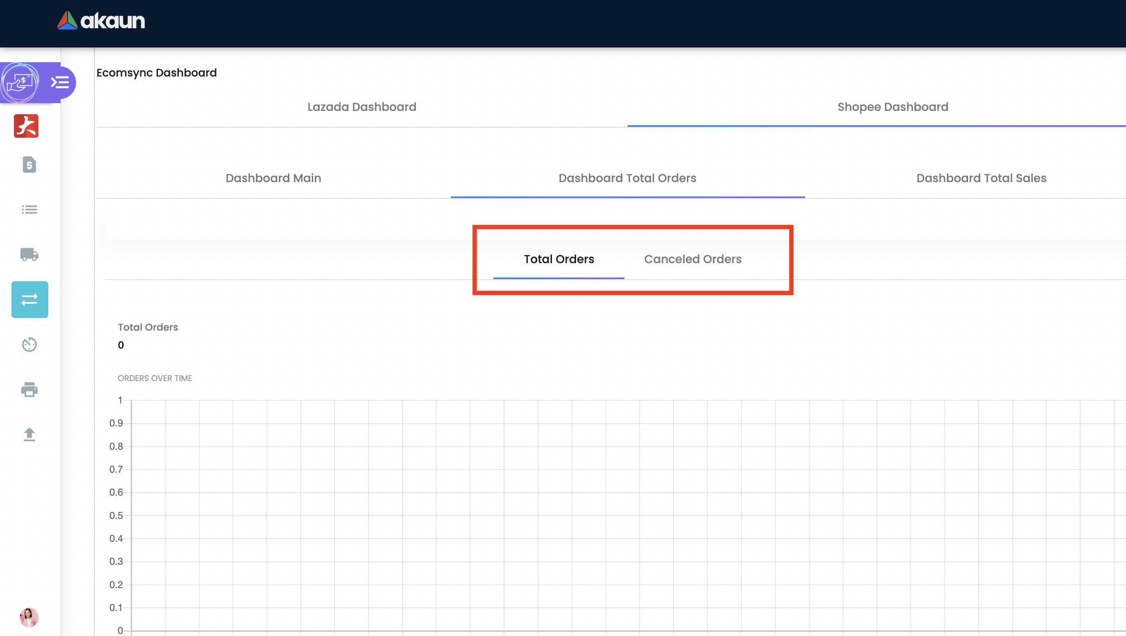Image resolution: width=1126 pixels, height=636 pixels.
Task: Open the list view sidebar icon
Action: pyautogui.click(x=29, y=210)
